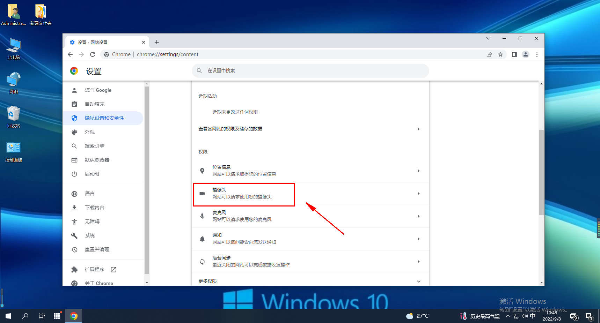Image resolution: width=600 pixels, height=323 pixels.
Task: Select 外观 in the settings sidebar
Action: click(89, 132)
